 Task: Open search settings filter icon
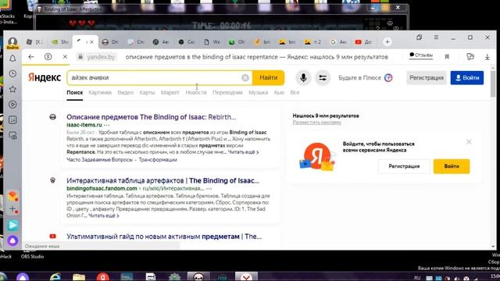tap(323, 78)
